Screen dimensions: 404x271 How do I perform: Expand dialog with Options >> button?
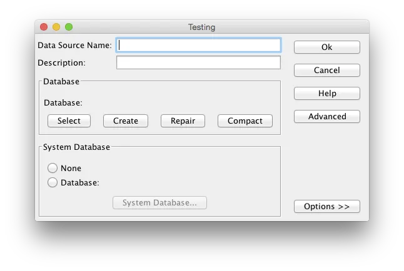(326, 207)
